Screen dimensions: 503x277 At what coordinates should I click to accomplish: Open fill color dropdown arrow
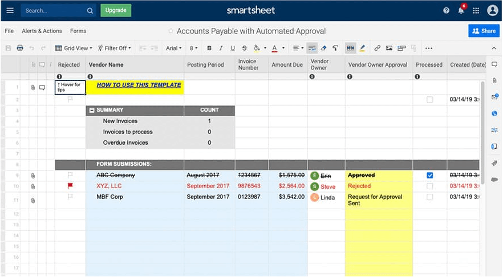[x=265, y=48]
